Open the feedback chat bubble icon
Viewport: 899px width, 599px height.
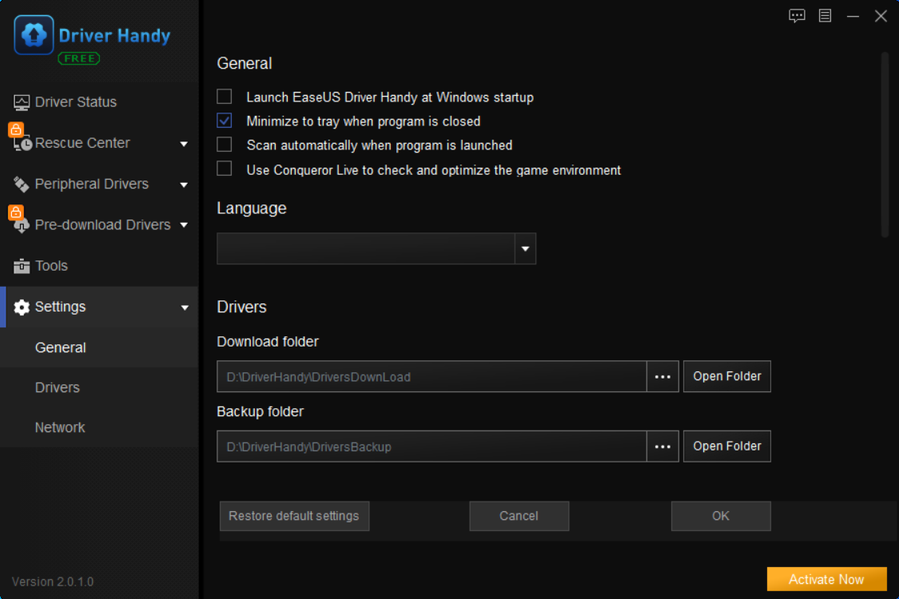pyautogui.click(x=797, y=16)
